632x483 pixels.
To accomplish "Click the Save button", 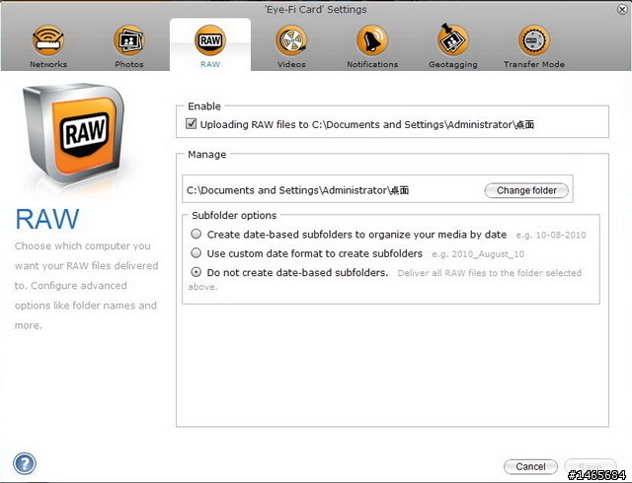I will 591,466.
